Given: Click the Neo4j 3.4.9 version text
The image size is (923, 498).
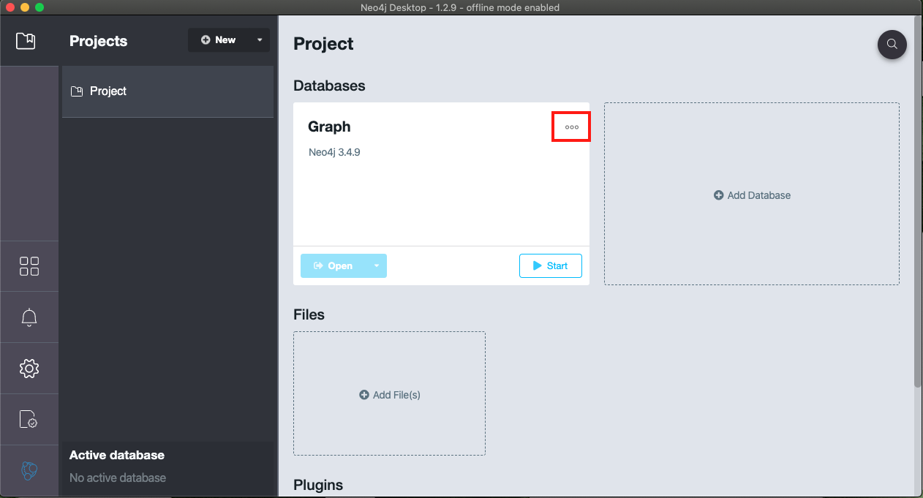Looking at the screenshot, I should (x=334, y=153).
